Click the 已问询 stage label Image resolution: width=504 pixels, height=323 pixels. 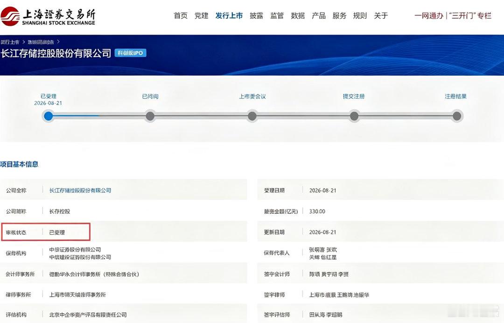(150, 96)
